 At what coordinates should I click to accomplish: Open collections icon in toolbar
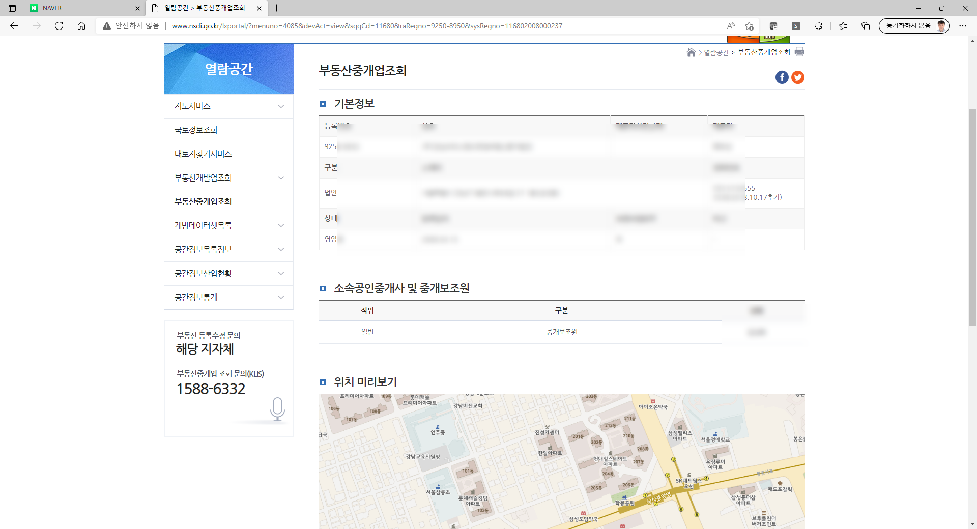[866, 26]
